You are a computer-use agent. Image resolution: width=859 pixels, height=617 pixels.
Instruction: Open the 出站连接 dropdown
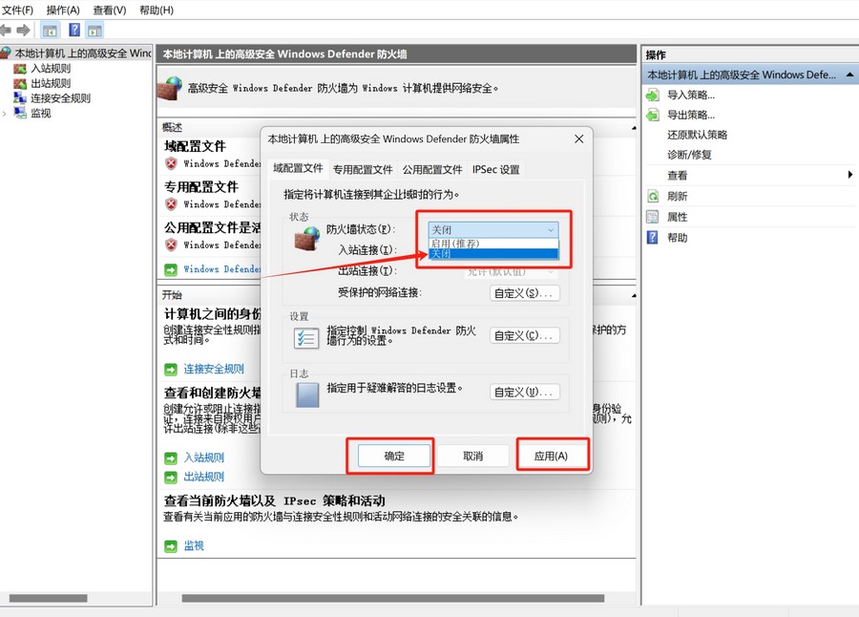(512, 271)
